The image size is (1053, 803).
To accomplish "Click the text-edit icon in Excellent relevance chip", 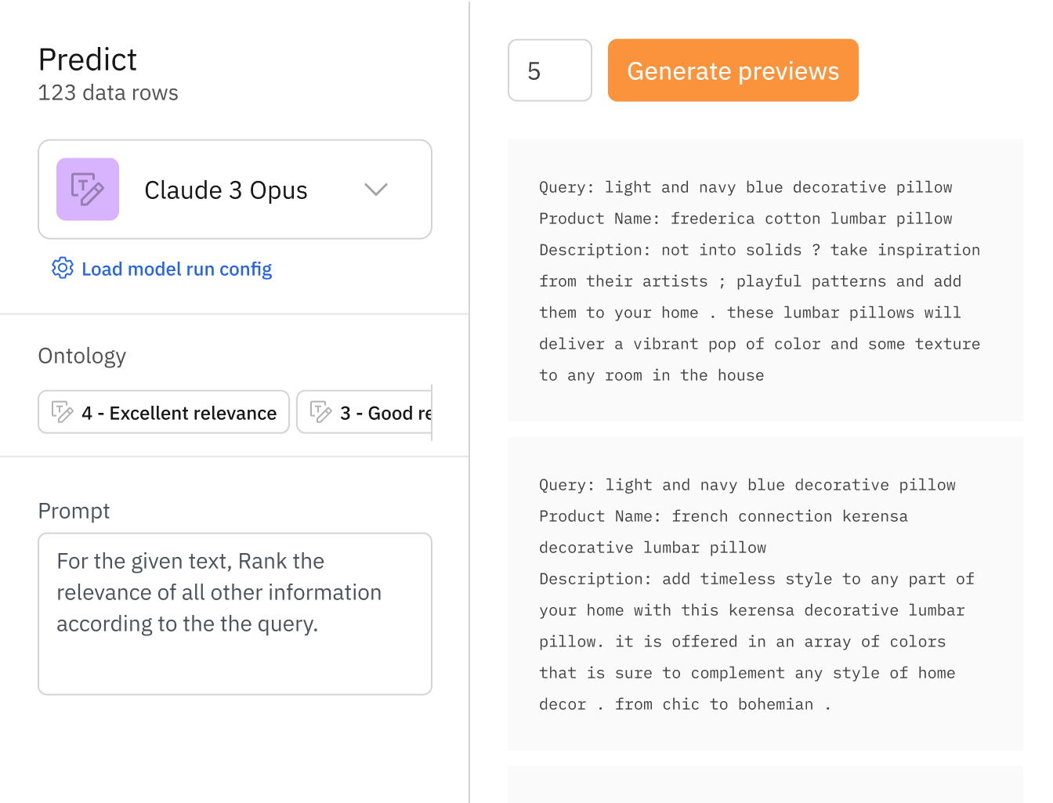I will point(62,412).
